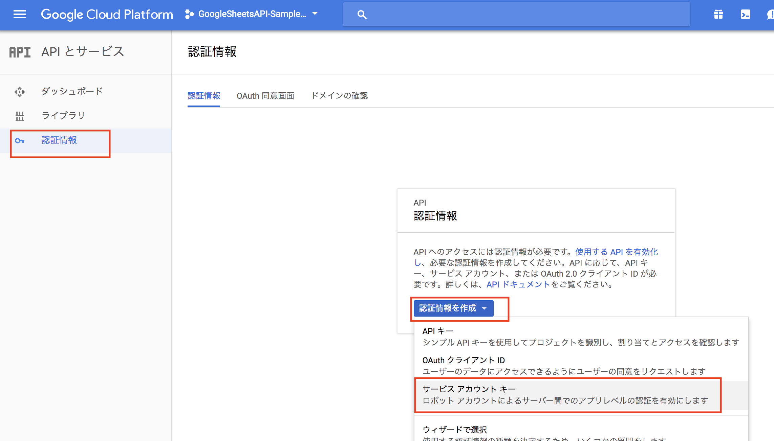
Task: Follow the 使用する API を有効化 link
Action: (x=616, y=252)
